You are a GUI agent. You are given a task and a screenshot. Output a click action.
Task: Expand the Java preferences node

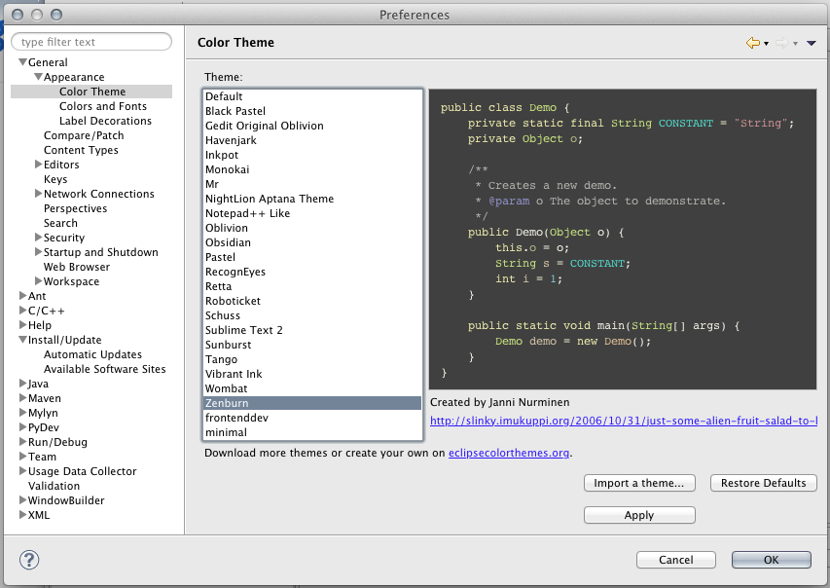(22, 383)
